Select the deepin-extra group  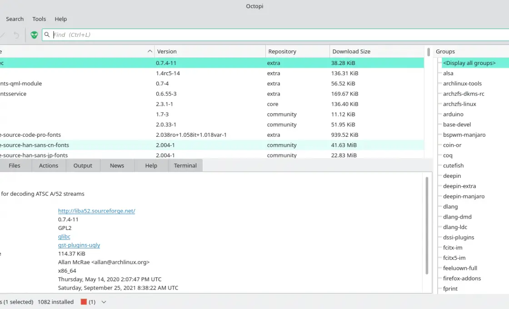tap(459, 186)
